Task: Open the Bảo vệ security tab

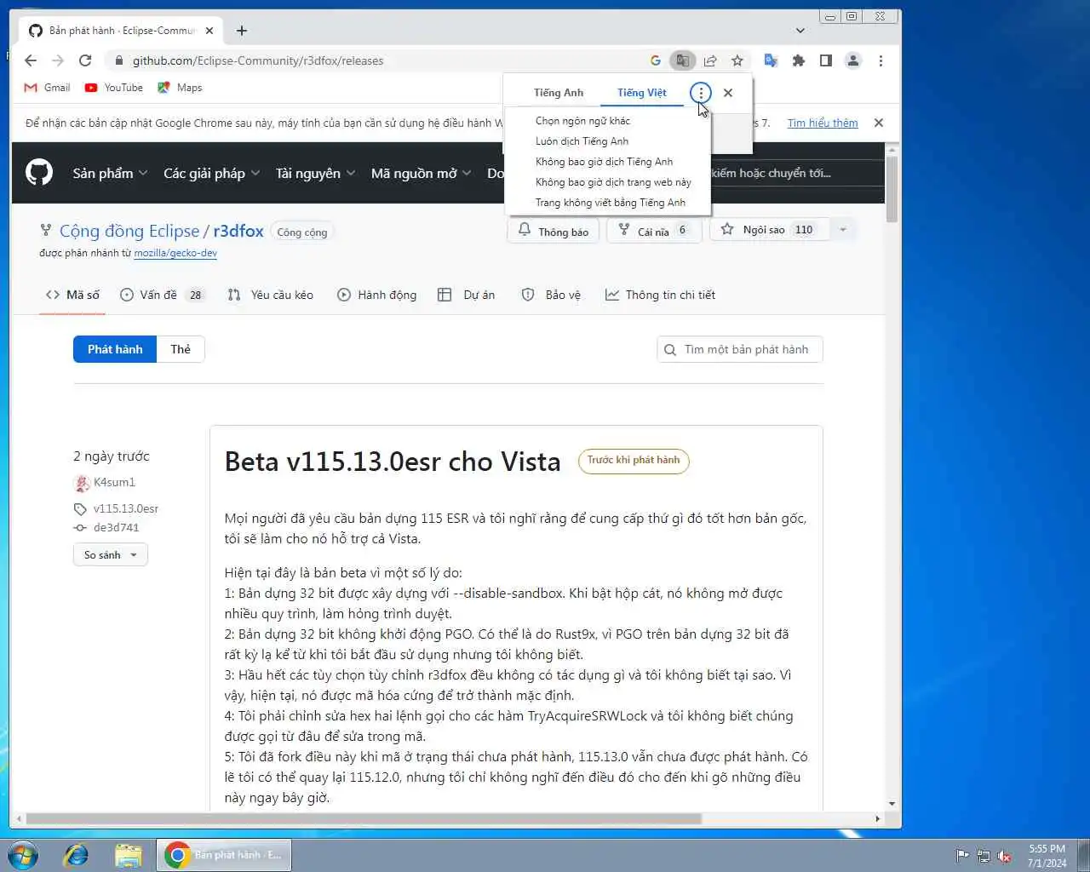Action: point(551,295)
